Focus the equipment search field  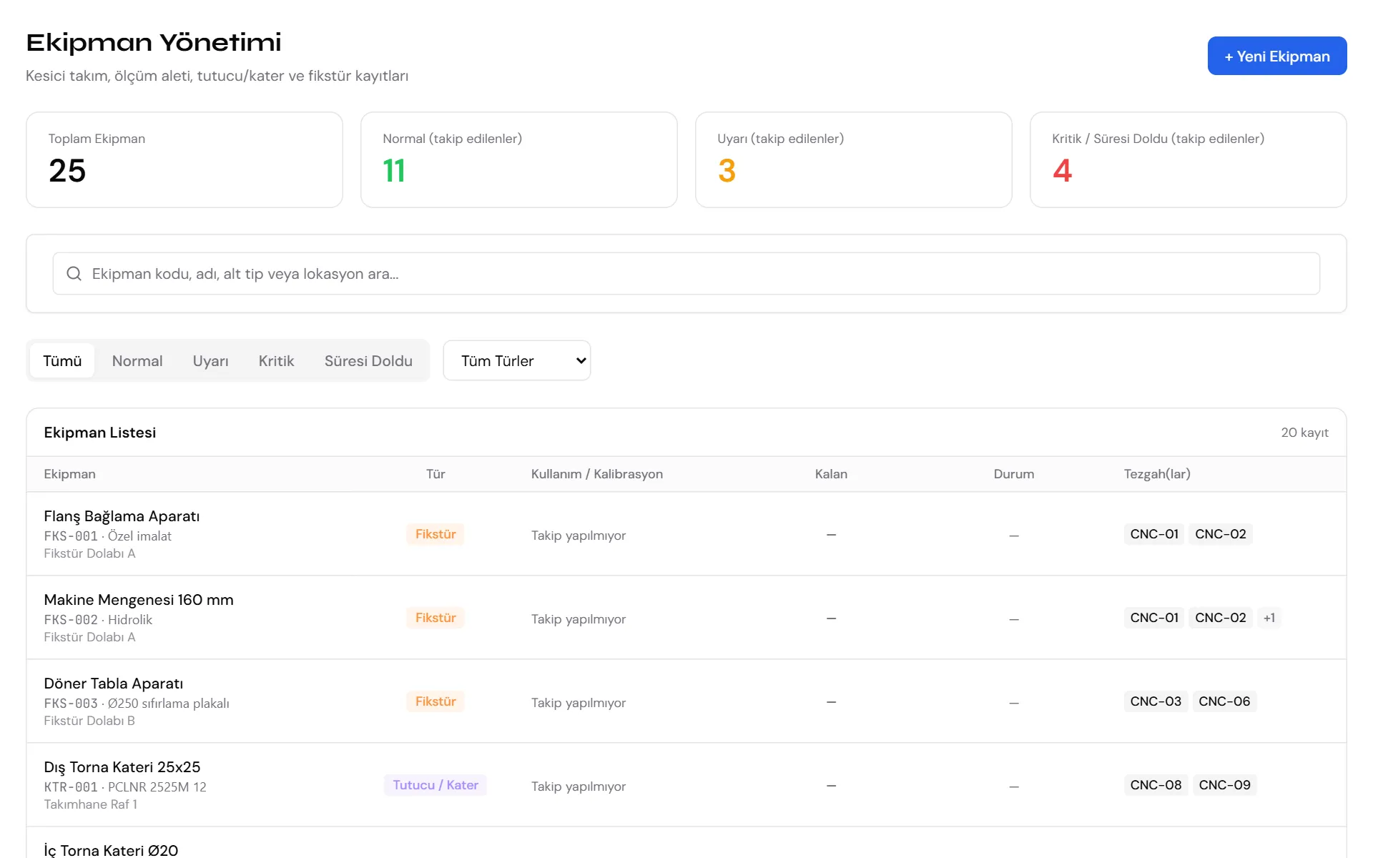[686, 273]
